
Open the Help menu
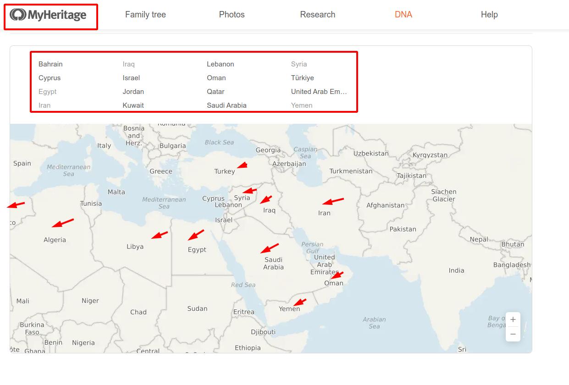489,15
